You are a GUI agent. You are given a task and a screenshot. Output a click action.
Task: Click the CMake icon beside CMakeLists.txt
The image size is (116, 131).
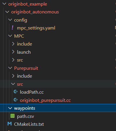10,124
